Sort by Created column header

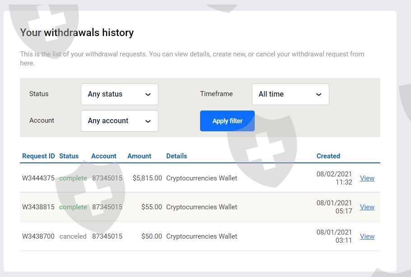(x=328, y=156)
